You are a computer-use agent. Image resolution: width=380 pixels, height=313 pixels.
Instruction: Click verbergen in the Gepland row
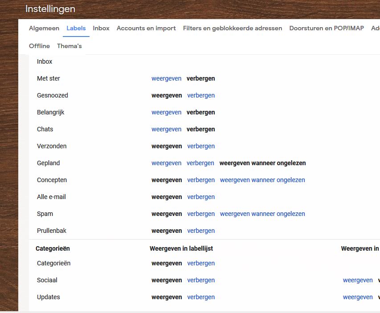click(x=200, y=163)
